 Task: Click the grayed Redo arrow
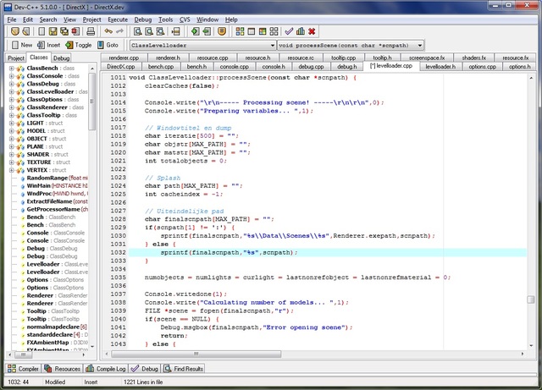(119, 31)
